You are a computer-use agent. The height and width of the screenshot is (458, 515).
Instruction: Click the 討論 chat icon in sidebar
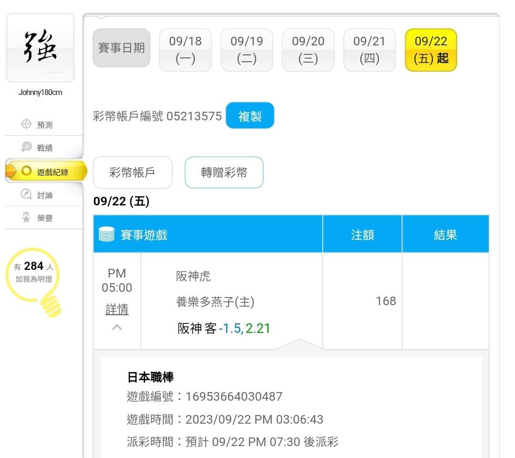tap(26, 194)
